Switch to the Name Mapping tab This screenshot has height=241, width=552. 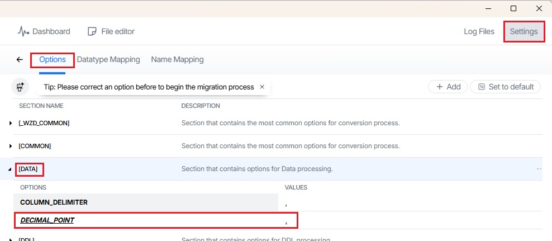[x=177, y=59]
